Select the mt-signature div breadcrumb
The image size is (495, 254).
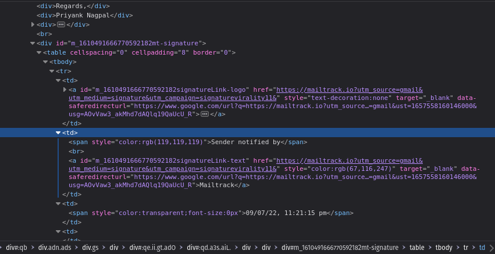pyautogui.click(x=340, y=248)
